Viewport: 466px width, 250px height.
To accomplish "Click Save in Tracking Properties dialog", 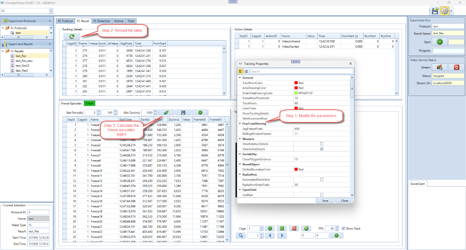I will pos(325,201).
